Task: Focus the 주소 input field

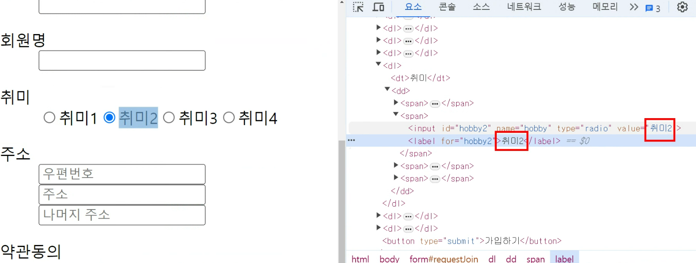Action: click(x=122, y=194)
